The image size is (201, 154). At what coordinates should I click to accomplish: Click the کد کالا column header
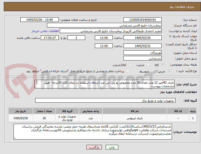pyautogui.click(x=178, y=111)
